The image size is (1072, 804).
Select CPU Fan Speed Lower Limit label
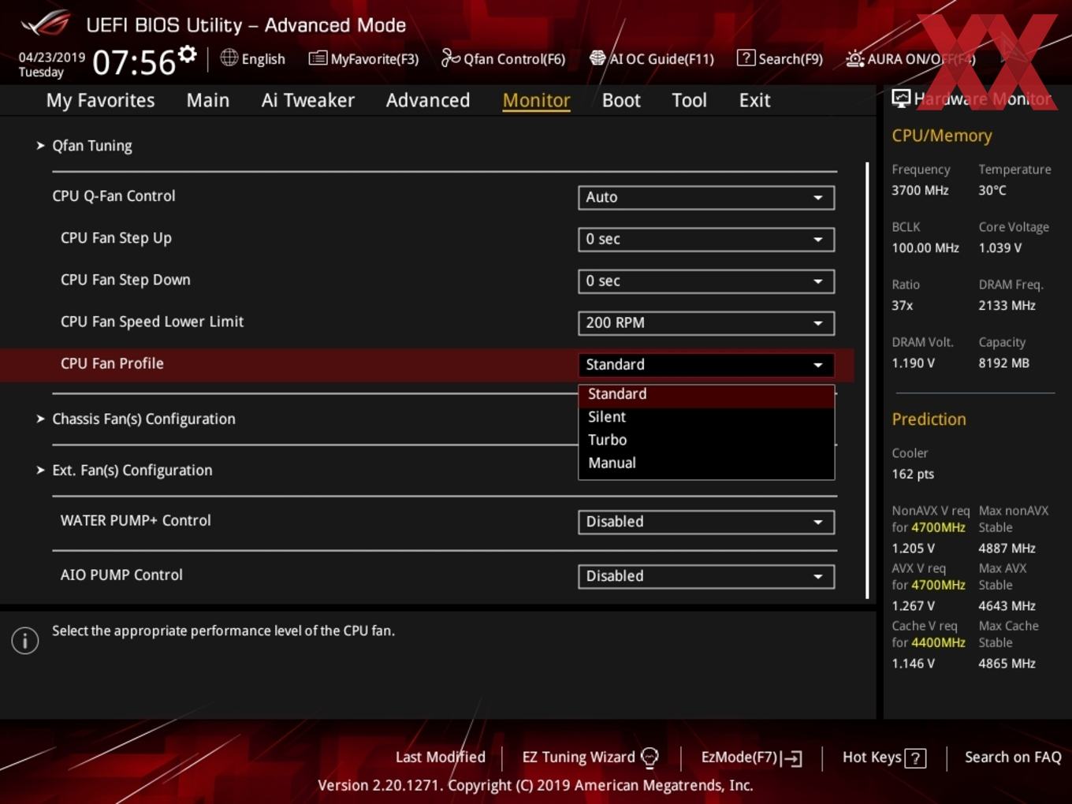[152, 322]
